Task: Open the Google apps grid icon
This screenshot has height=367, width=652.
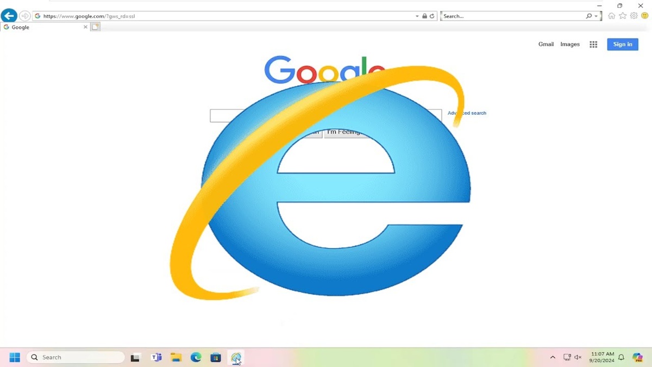Action: (593, 45)
